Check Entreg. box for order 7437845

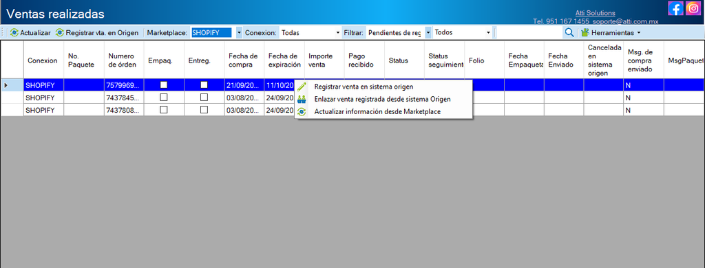[x=204, y=97]
